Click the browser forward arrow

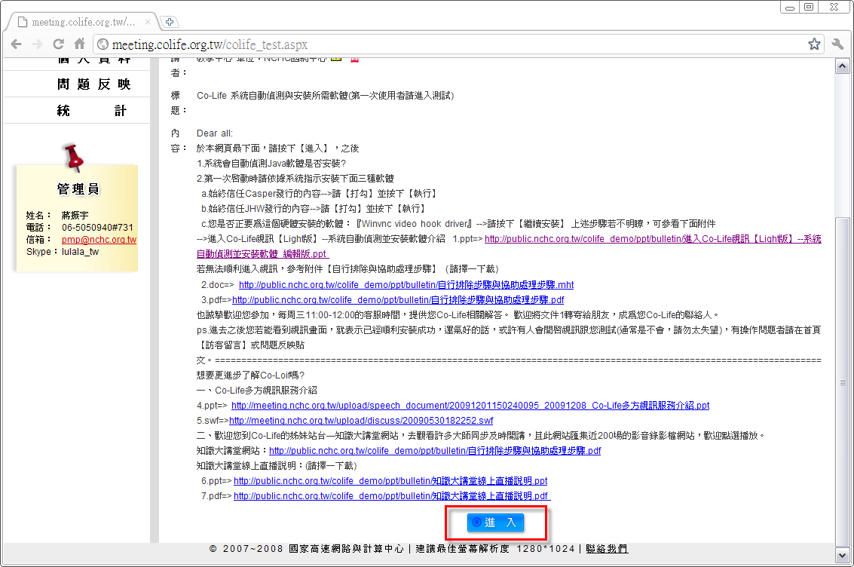(x=37, y=44)
